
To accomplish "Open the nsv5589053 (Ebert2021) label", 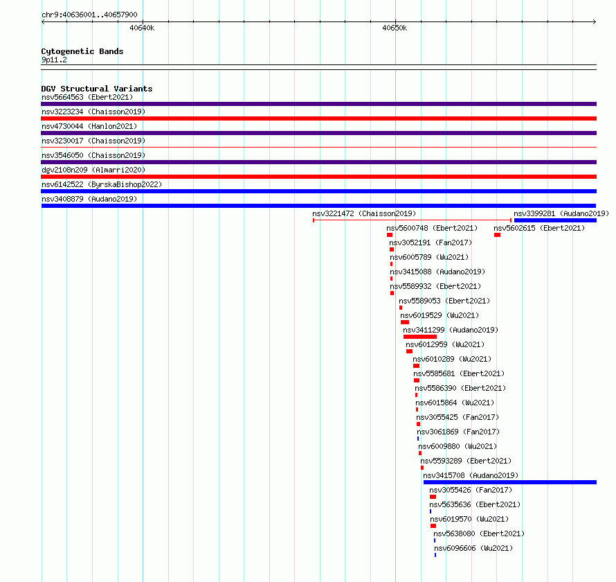I will [445, 301].
